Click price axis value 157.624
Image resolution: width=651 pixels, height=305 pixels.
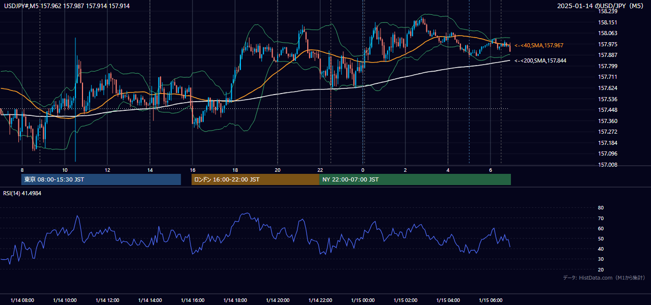click(608, 88)
